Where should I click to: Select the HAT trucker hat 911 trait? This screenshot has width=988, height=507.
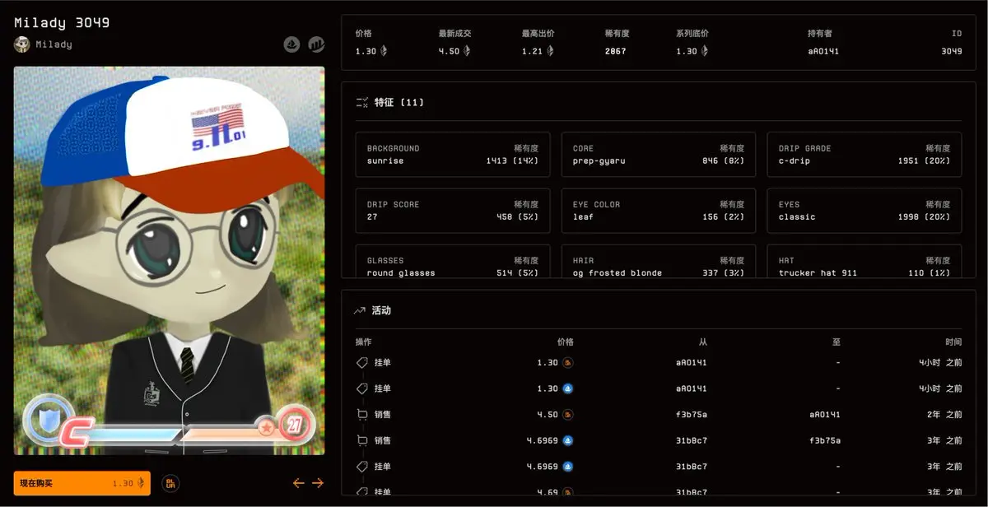864,261
